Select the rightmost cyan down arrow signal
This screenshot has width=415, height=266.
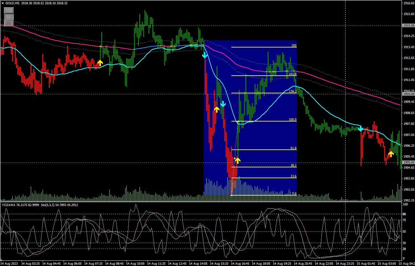coord(360,128)
